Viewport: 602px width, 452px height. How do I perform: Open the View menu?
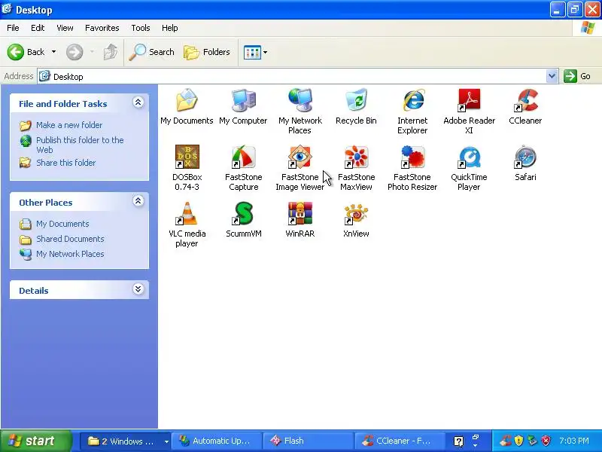pyautogui.click(x=65, y=28)
